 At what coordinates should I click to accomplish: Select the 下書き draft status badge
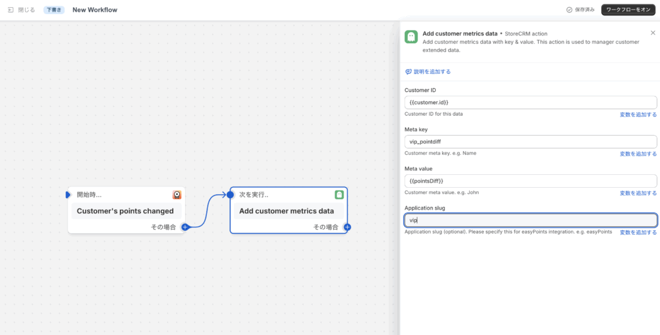click(x=54, y=10)
